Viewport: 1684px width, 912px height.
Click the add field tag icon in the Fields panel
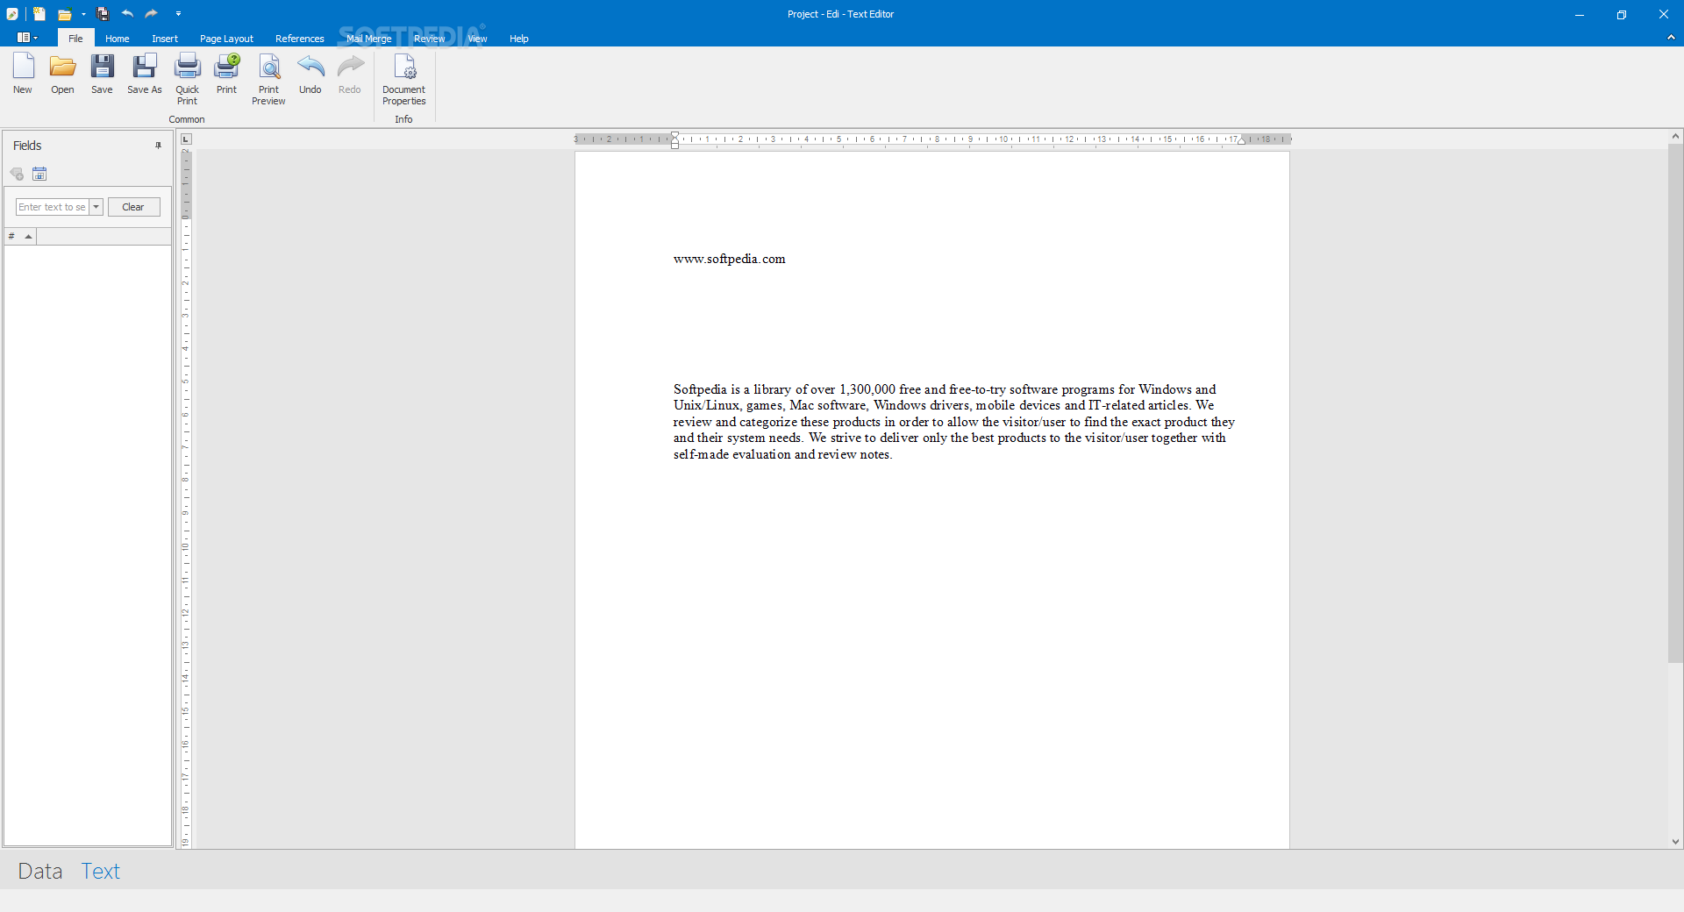point(17,174)
